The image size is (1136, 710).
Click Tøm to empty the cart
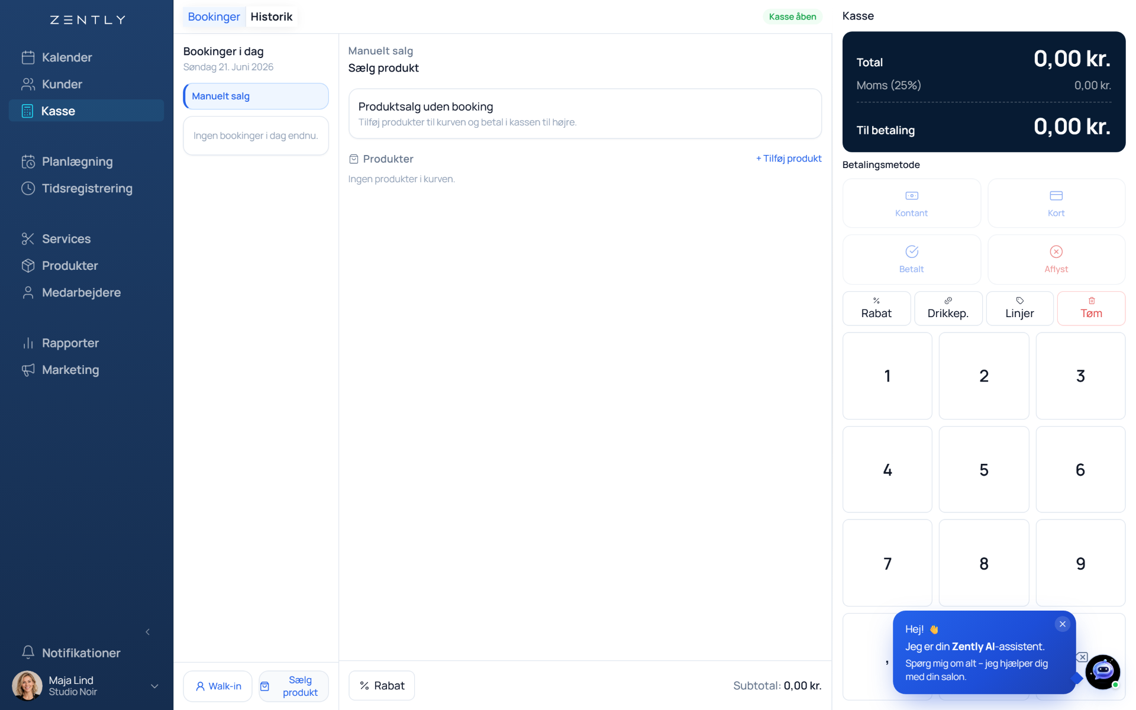click(1091, 308)
